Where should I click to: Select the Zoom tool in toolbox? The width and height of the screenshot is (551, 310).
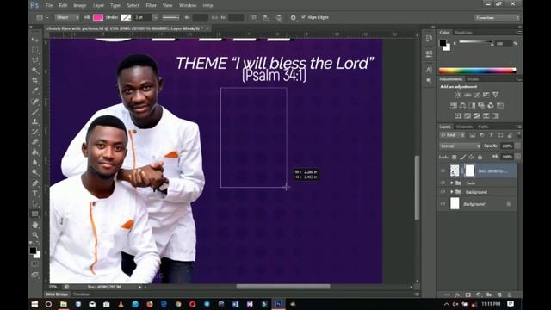(34, 235)
